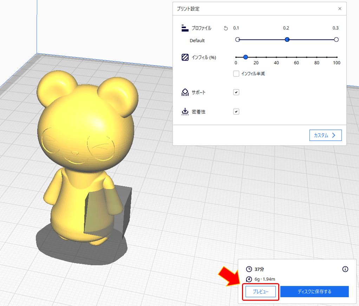Click the profile layer-height icon
359x306 pixels.
coord(185,28)
